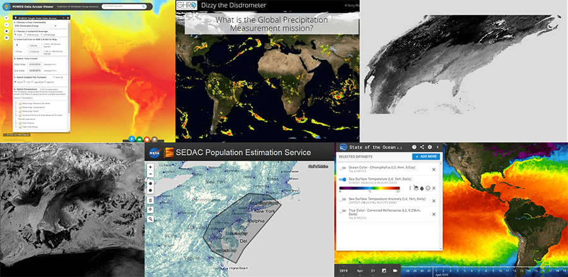Click the orange round icon at POWER map bottom
This screenshot has height=277, width=568.
147,139
